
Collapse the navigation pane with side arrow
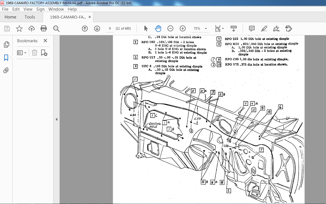click(57, 119)
